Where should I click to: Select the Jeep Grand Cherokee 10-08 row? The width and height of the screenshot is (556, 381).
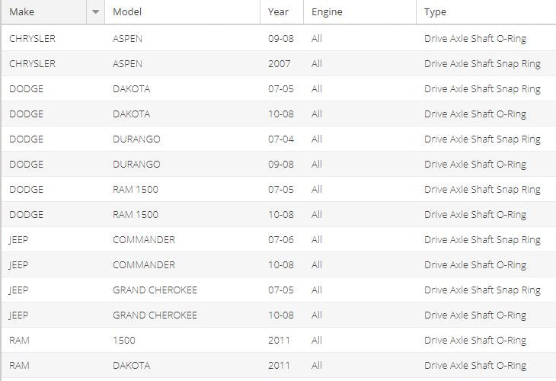[279, 315]
